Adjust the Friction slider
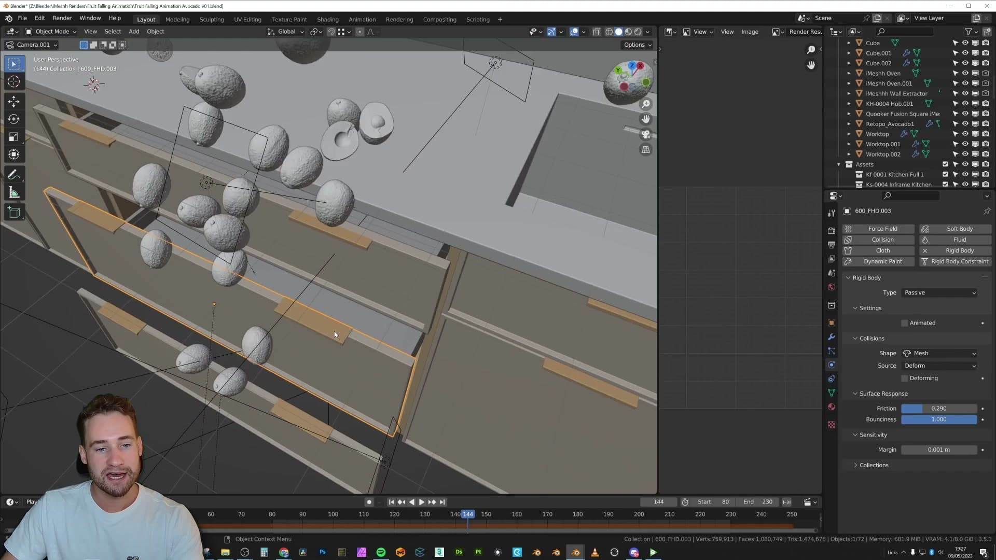This screenshot has height=560, width=996. tap(939, 409)
